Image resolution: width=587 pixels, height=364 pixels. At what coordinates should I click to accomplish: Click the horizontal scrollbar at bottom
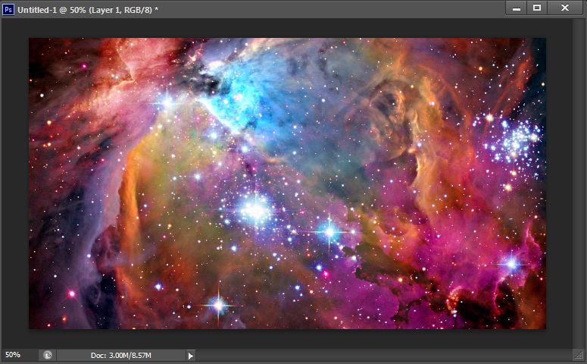coord(385,355)
